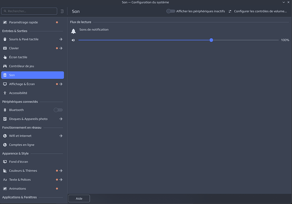Screen dimensions: 292x204
Task: Click the monitor icon beside Affichage & Écran
Action: click(x=5, y=84)
